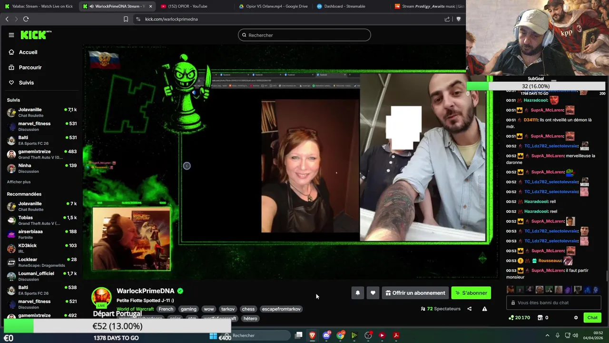Screen dimensions: 609x343
Task: Open site settings icon in the address bar
Action: point(138,19)
